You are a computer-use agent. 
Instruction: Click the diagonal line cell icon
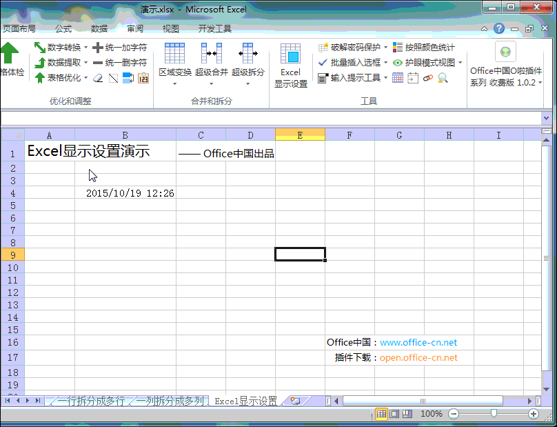coord(113,78)
